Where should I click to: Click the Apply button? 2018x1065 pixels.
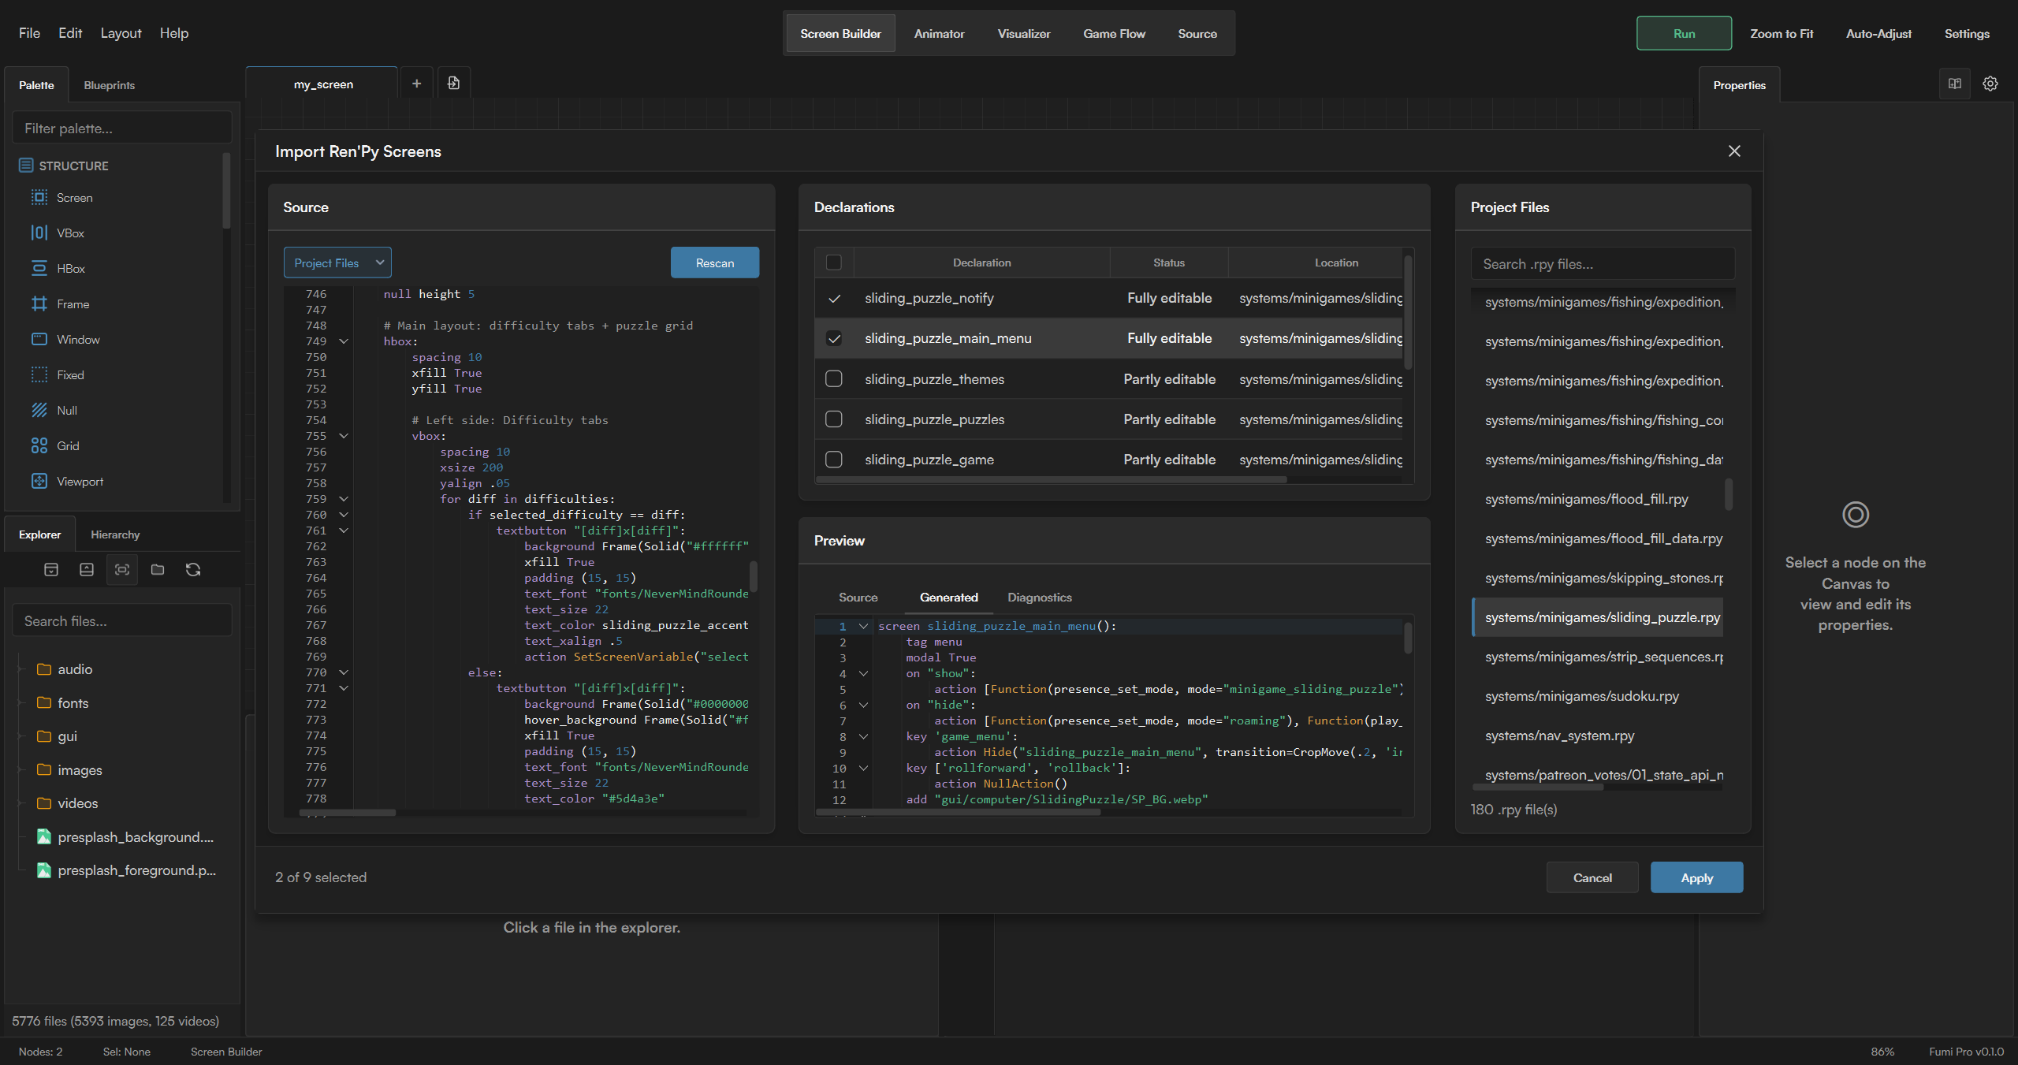(x=1696, y=877)
